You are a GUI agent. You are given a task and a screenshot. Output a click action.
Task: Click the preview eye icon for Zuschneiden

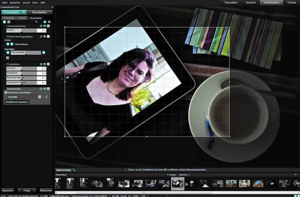[x=41, y=89]
